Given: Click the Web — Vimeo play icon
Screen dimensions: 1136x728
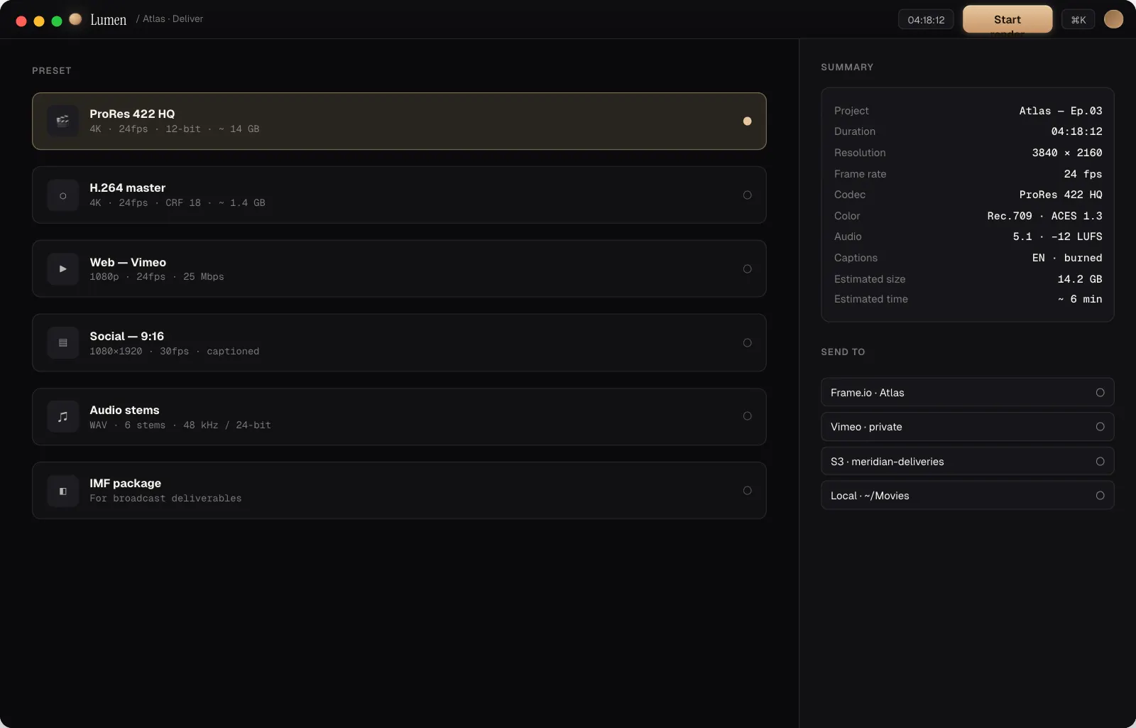Looking at the screenshot, I should point(62,269).
